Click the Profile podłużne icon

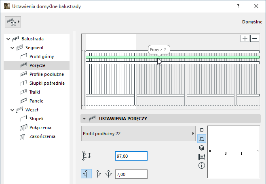(x=23, y=74)
